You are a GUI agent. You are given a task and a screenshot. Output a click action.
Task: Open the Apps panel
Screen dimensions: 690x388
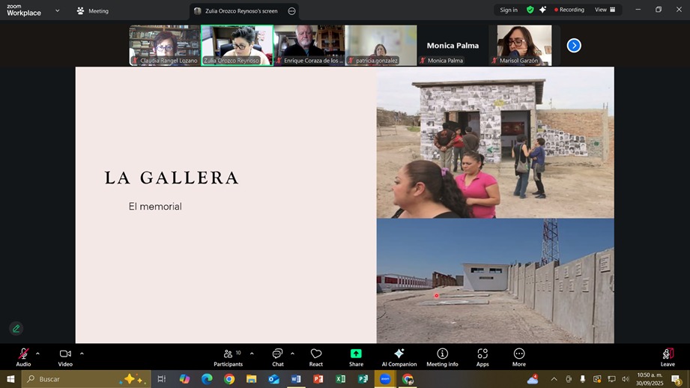(482, 357)
